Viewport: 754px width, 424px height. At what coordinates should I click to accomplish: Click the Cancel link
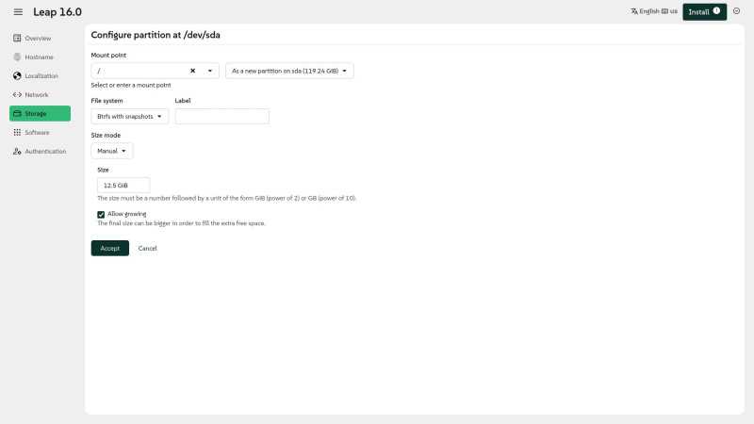click(148, 249)
